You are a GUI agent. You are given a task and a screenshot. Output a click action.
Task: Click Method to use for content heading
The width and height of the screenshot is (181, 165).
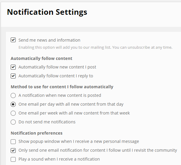pos(62,87)
